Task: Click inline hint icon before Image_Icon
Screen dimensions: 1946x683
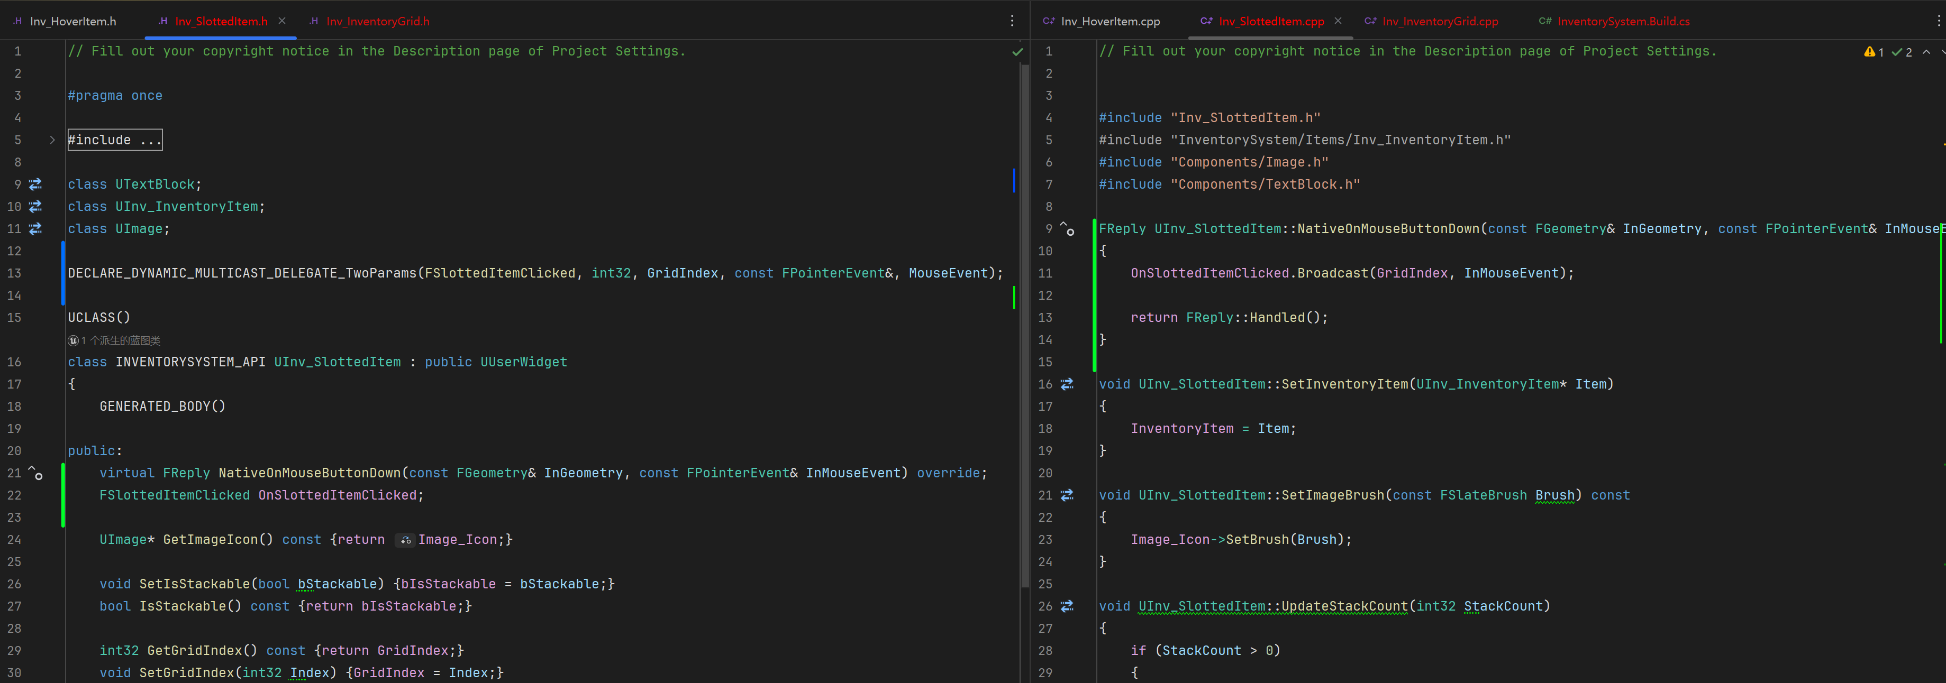Action: (406, 540)
